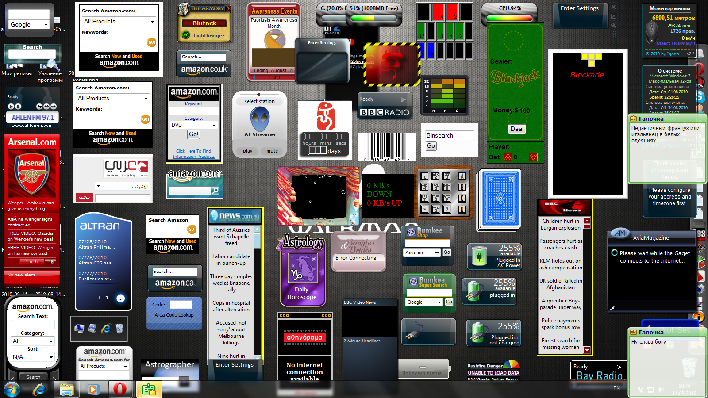Open the Lightbringer link in The Armory
Image resolution: width=708 pixels, height=398 pixels.
[209, 35]
